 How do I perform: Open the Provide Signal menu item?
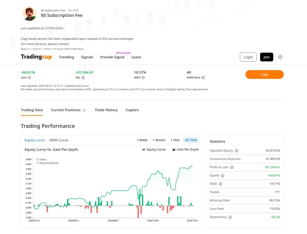pos(112,57)
